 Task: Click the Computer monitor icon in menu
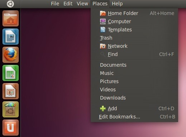pyautogui.click(x=103, y=21)
